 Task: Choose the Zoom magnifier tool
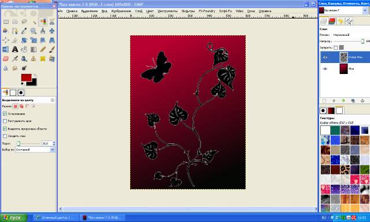(34, 31)
